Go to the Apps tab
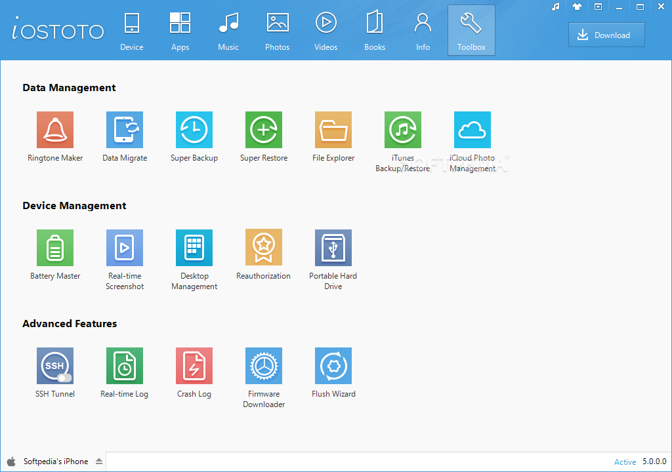The height and width of the screenshot is (472, 672). click(180, 31)
